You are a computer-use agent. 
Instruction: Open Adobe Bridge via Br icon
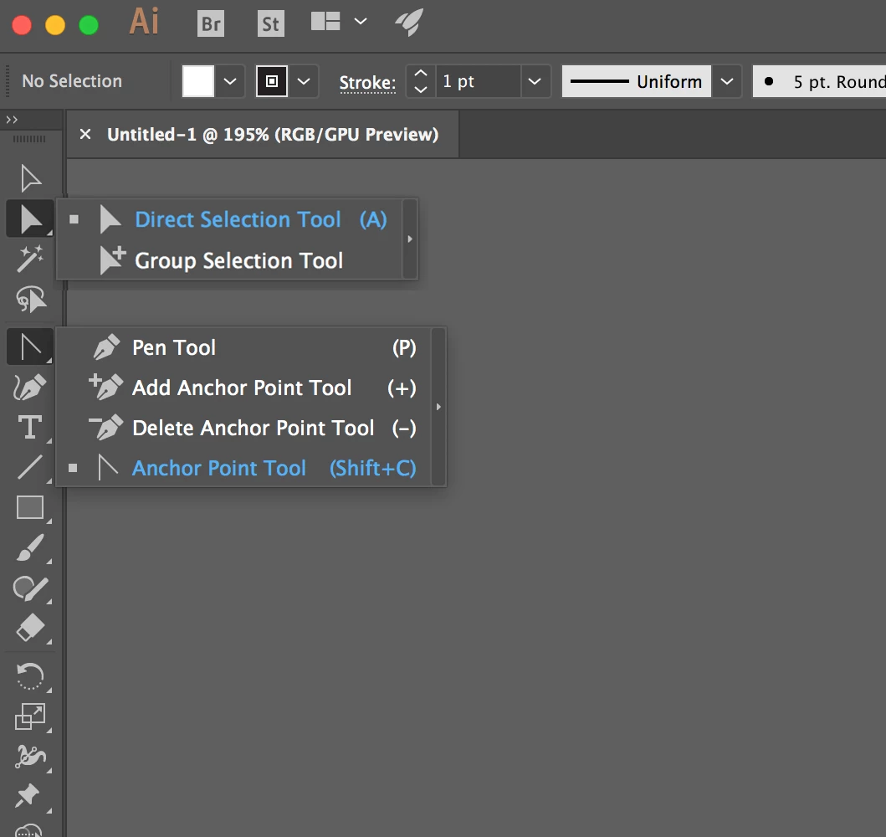tap(211, 23)
